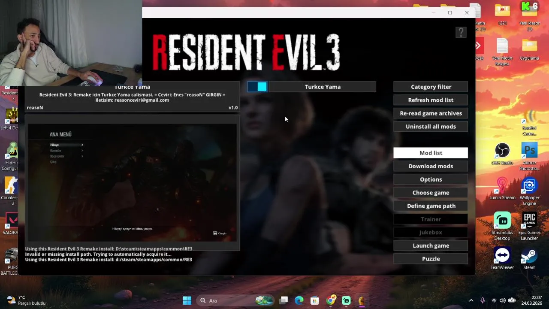Open the Download mods section
The image size is (549, 309).
(431, 166)
